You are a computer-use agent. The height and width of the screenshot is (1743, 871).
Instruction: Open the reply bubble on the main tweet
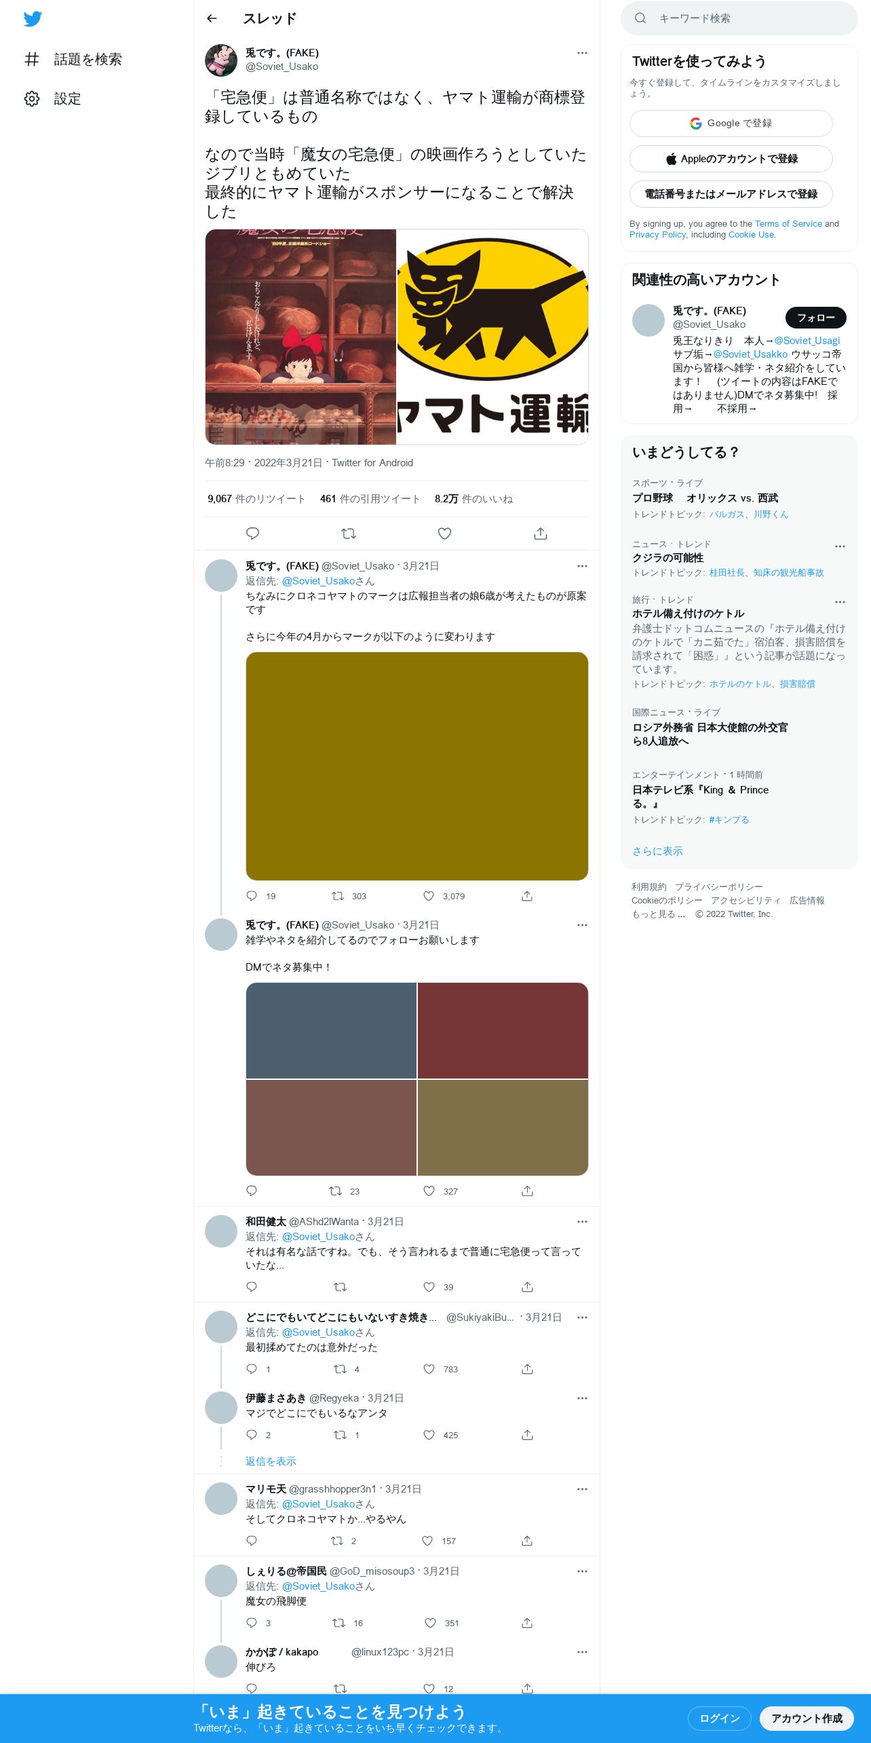(252, 533)
